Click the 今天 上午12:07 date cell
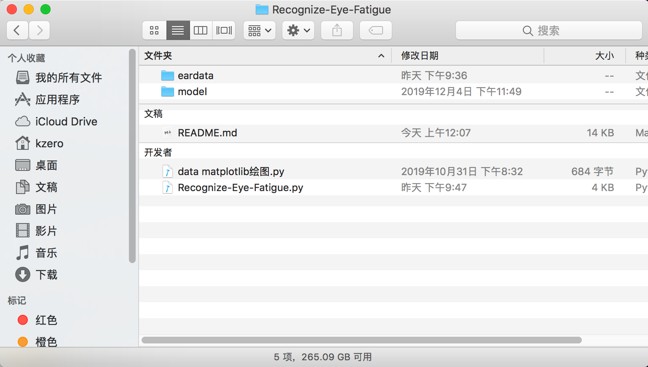 point(436,133)
